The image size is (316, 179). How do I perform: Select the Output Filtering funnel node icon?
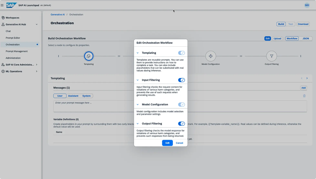click(271, 56)
